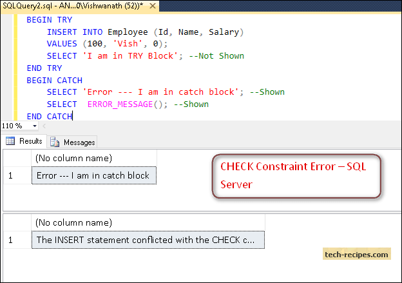
Task: Click the 'I am in TRY Block' string
Action: point(131,56)
